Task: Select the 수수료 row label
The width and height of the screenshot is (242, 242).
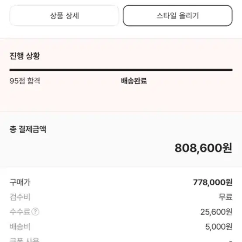Action: 20,212
